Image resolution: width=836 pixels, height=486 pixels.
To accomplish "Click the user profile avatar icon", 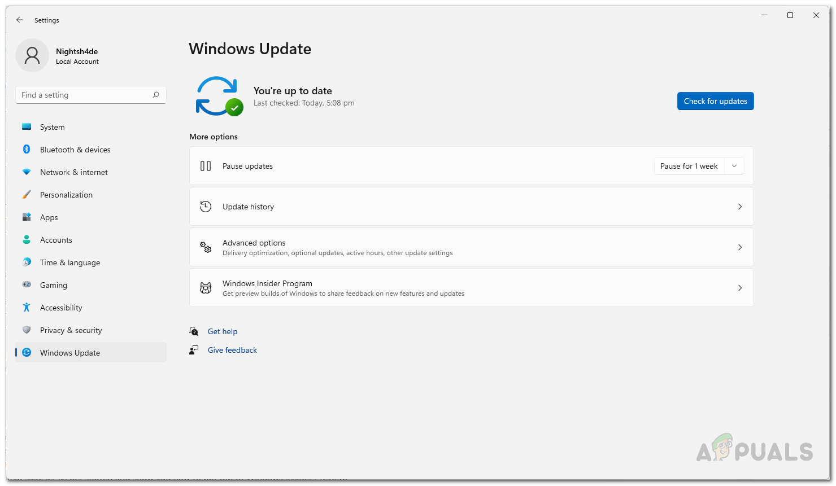I will tap(32, 55).
